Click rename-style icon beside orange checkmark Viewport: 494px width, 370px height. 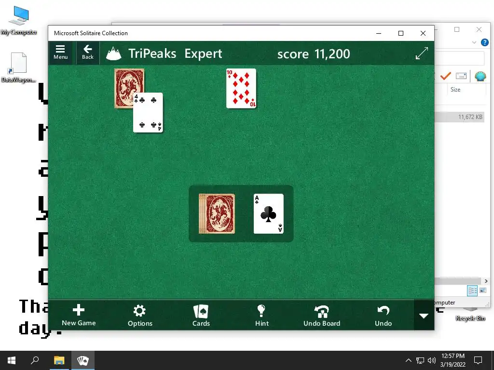pyautogui.click(x=461, y=76)
